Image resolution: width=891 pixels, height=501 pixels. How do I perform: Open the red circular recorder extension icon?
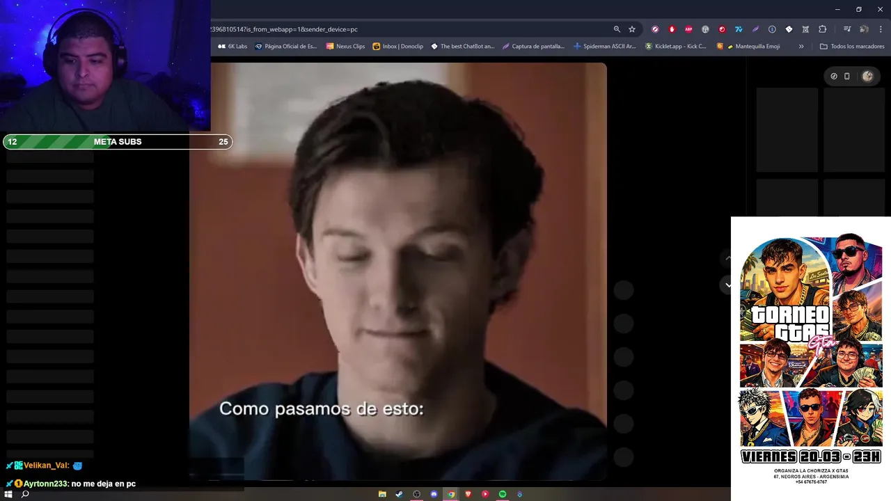tap(722, 29)
